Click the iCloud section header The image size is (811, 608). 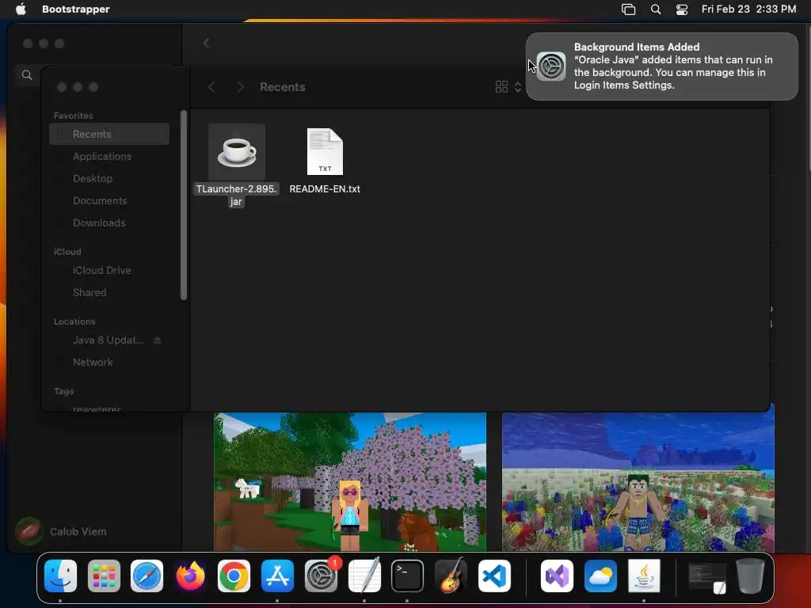[x=67, y=252]
